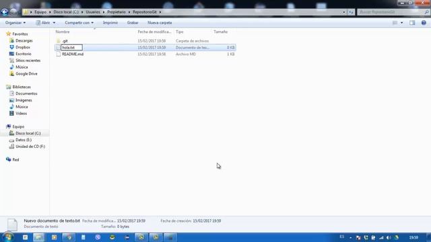
Task: Click the 19:59 taskbar clock
Action: tap(413, 237)
